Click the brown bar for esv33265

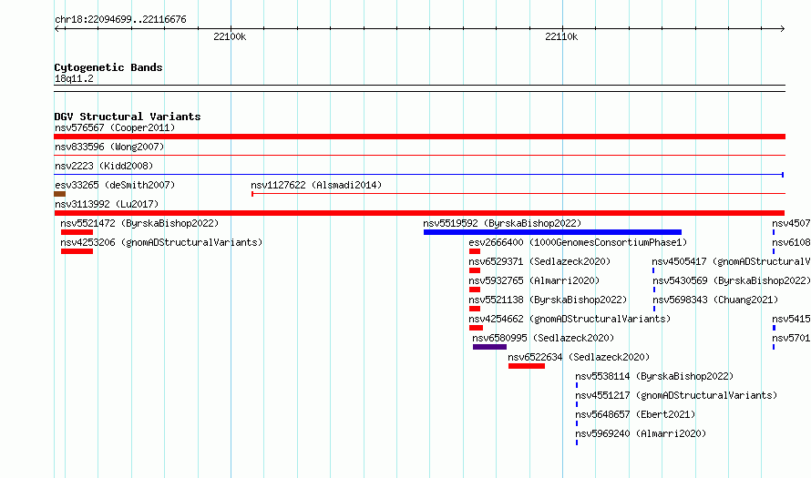pyautogui.click(x=59, y=194)
